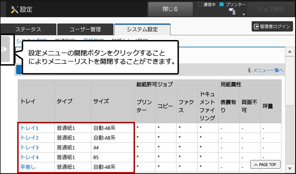
Task: Open the トレイ1 link
Action: [29, 128]
